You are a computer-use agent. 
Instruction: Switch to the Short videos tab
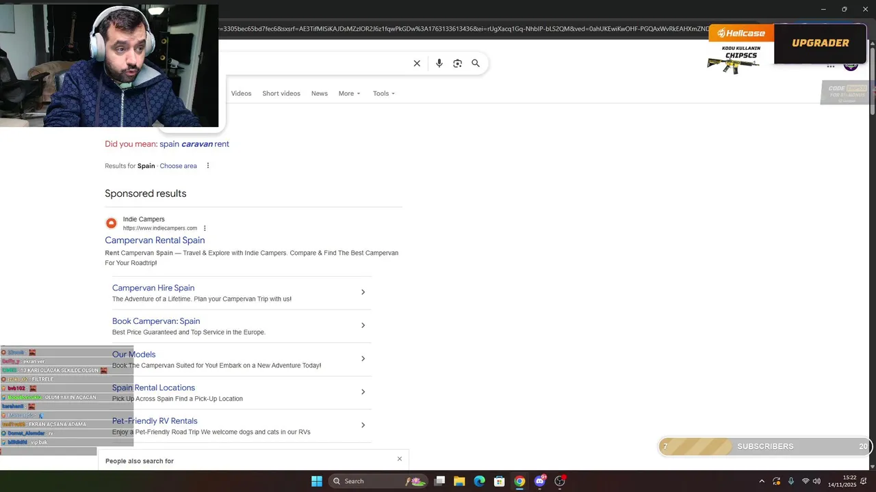click(281, 94)
